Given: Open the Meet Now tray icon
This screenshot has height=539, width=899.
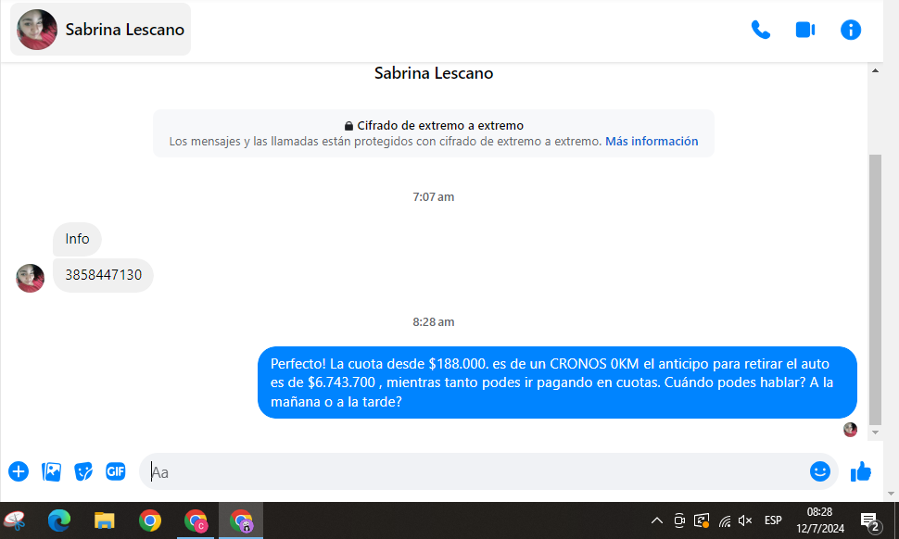Looking at the screenshot, I should (x=679, y=520).
